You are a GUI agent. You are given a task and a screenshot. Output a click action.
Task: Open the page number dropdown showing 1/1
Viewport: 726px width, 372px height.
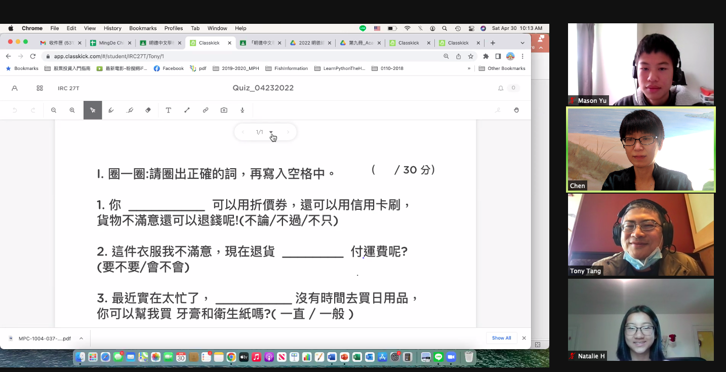272,132
